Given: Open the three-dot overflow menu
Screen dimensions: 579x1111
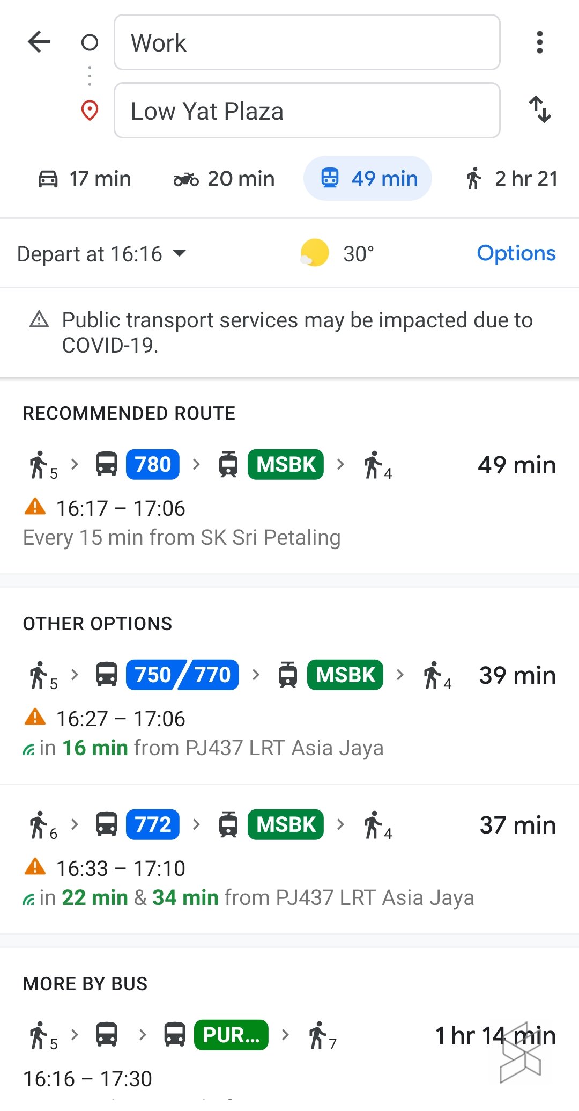Looking at the screenshot, I should (539, 42).
